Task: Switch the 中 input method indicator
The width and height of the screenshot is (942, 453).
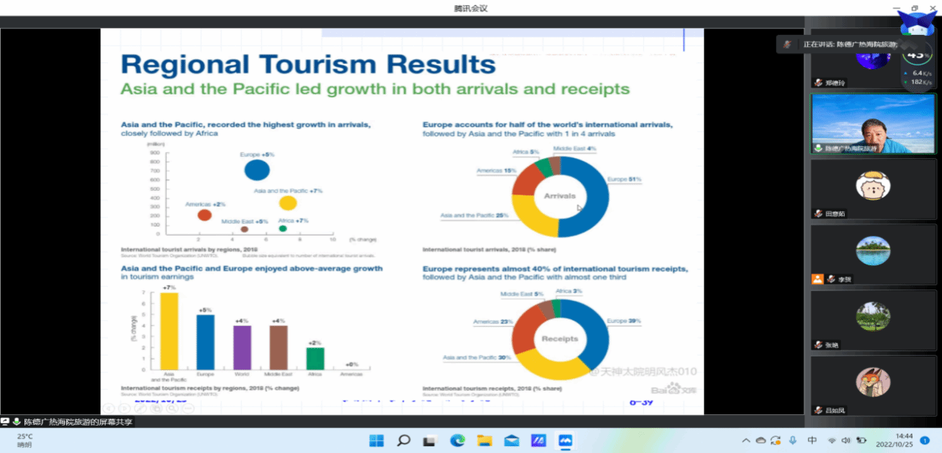Action: tap(813, 440)
